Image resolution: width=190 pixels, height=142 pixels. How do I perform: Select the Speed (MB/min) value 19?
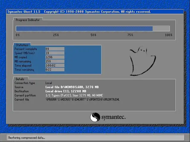(55, 53)
